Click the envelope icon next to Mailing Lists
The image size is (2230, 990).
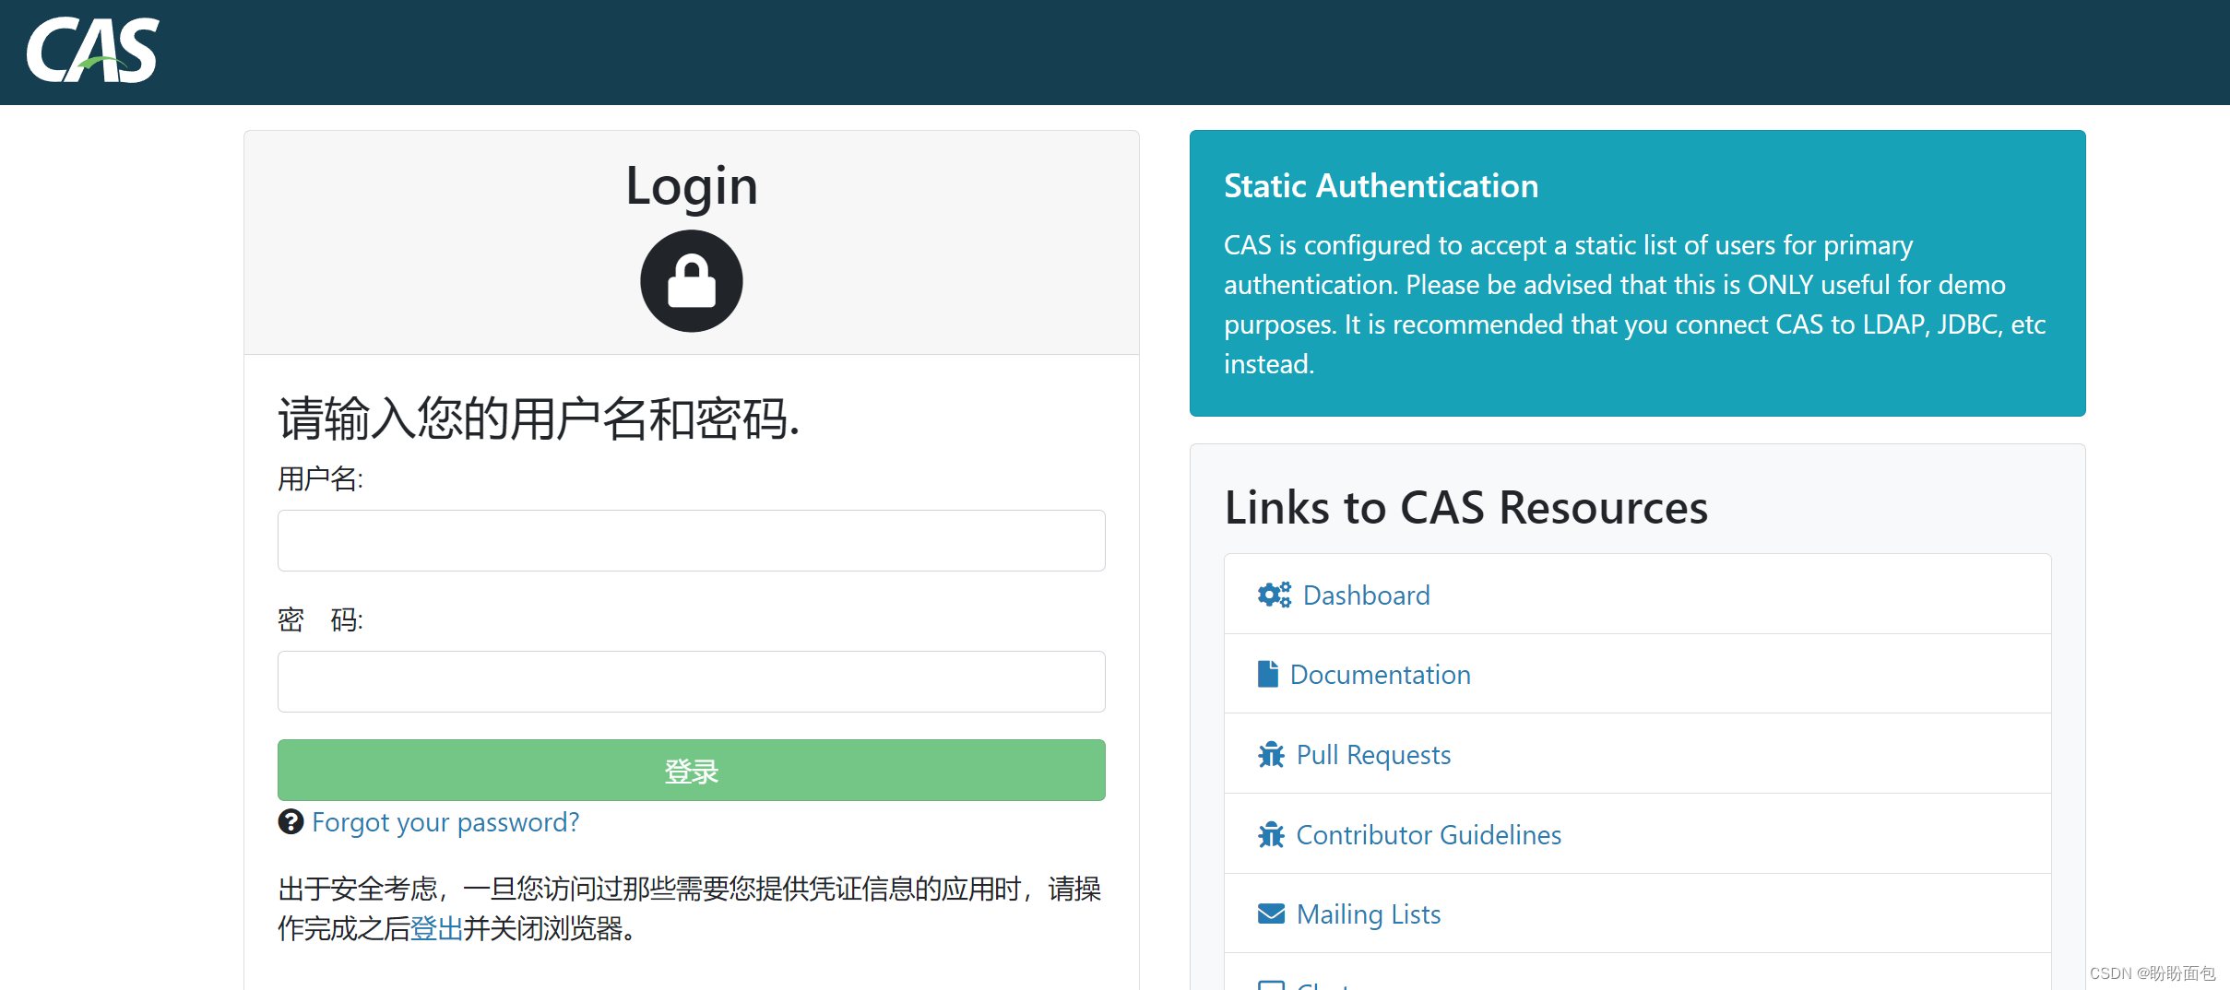1271,913
